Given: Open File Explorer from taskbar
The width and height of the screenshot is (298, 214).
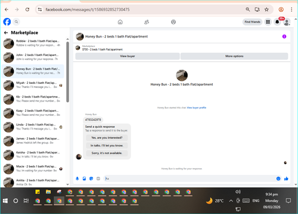Looking at the screenshot, I should (x=48, y=192).
